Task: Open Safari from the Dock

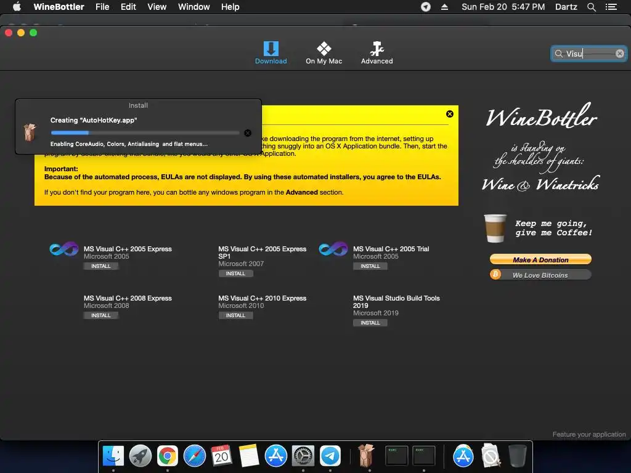Action: click(x=194, y=456)
